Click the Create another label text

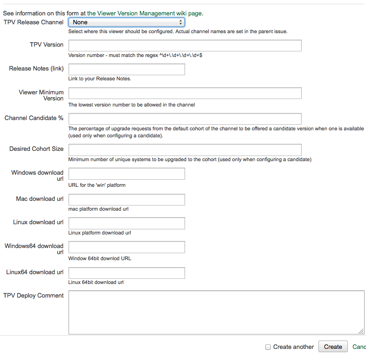point(293,347)
